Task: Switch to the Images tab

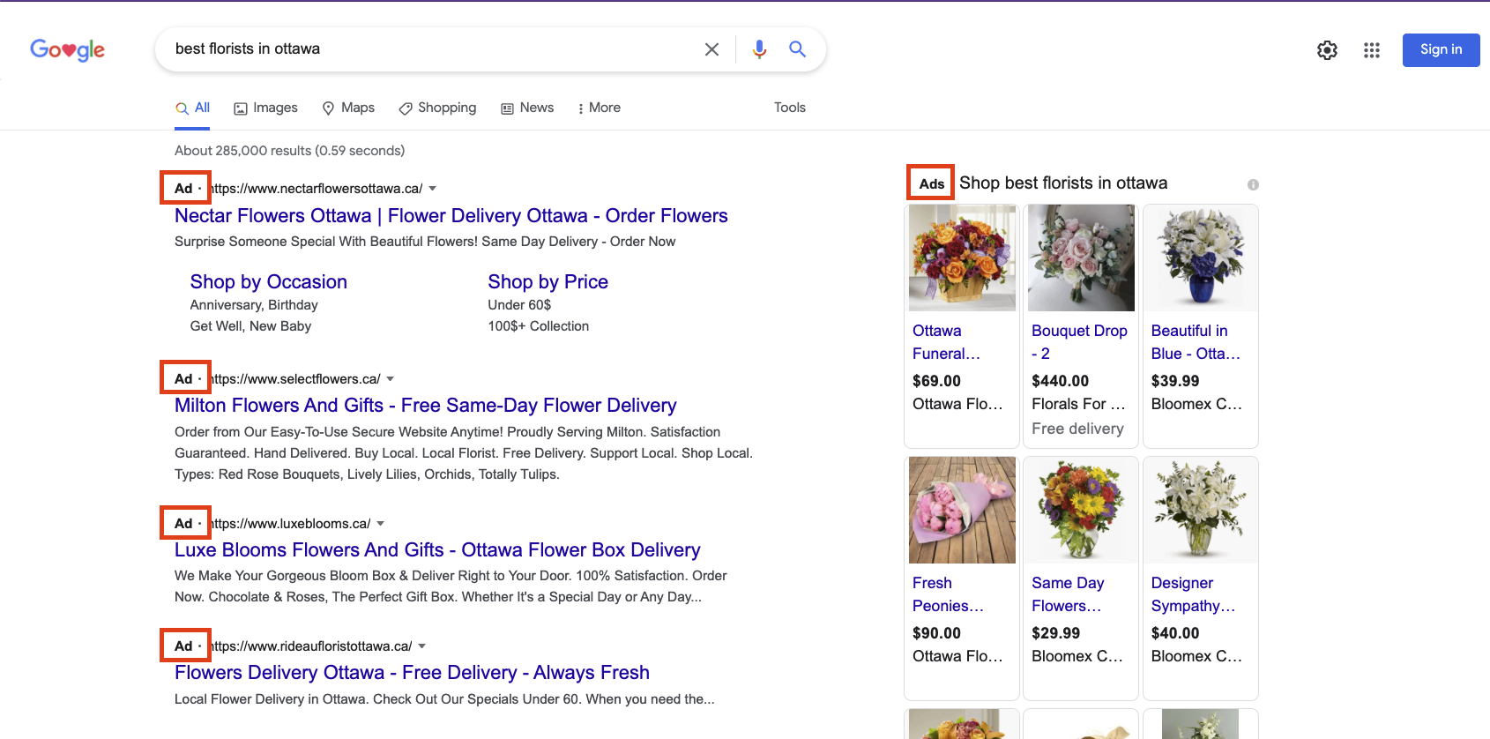Action: (x=265, y=108)
